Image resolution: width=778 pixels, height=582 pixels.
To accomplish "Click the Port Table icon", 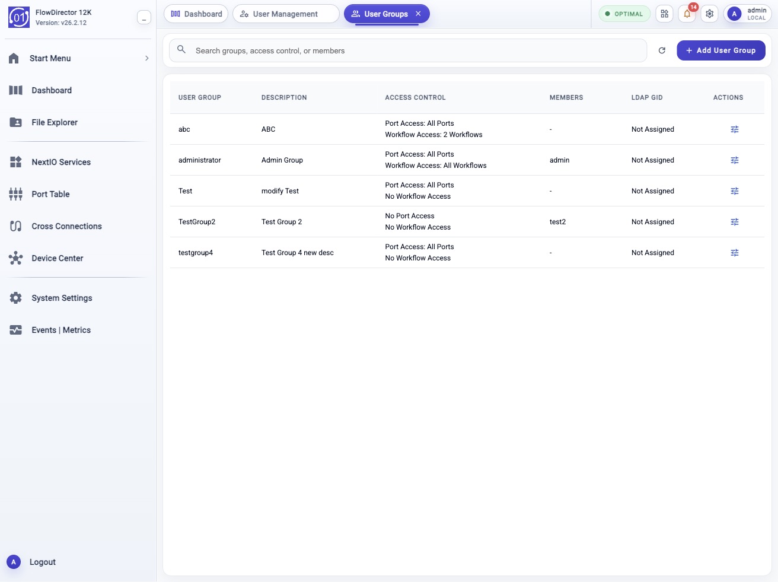I will tap(15, 194).
